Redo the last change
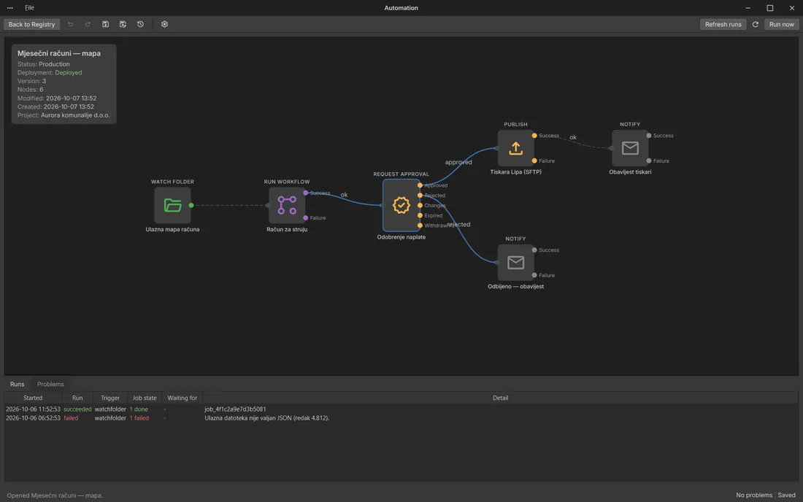 coord(88,24)
